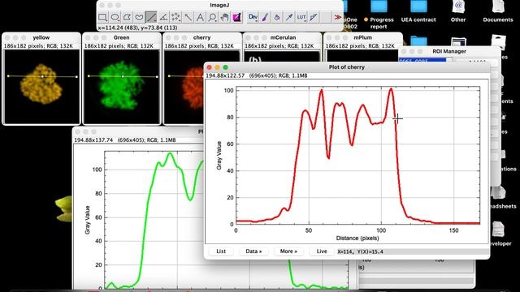This screenshot has width=520, height=292.
Task: Open the Data » menu in plot window
Action: (x=253, y=251)
